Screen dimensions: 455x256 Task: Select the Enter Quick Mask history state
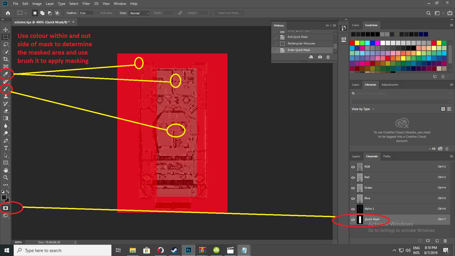(302, 50)
